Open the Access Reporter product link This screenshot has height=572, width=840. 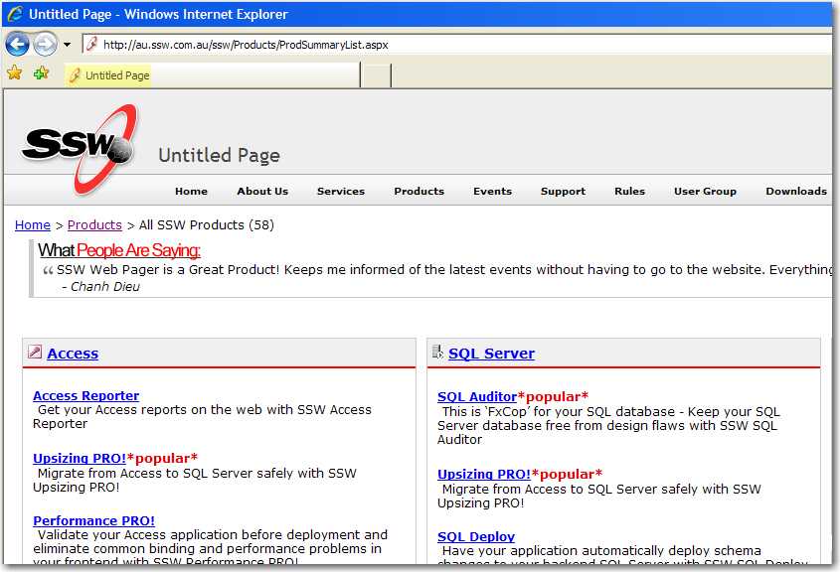pos(85,396)
